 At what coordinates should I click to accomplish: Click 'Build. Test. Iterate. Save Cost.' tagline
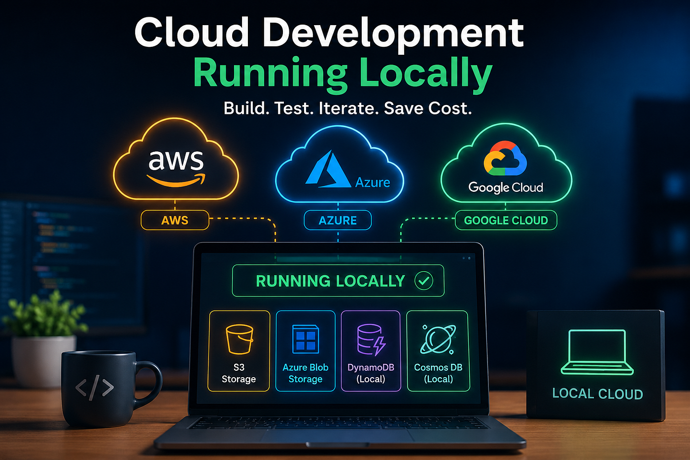(348, 108)
